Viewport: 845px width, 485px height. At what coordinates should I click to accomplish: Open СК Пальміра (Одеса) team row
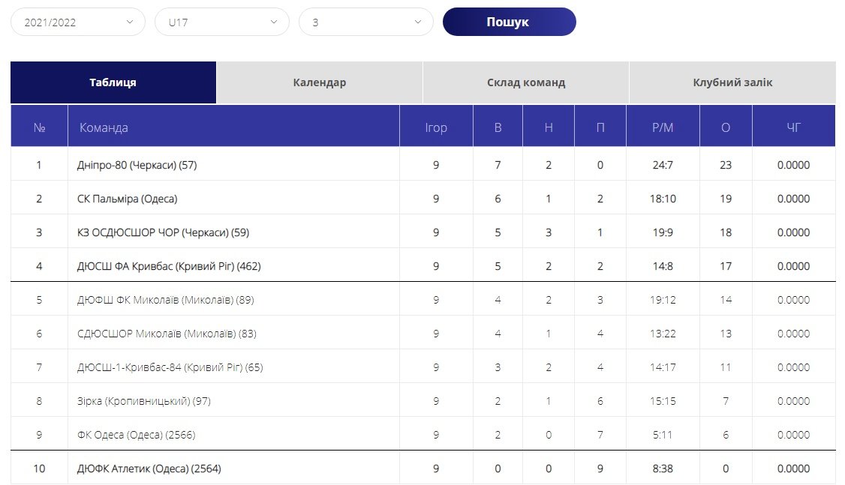click(x=128, y=199)
